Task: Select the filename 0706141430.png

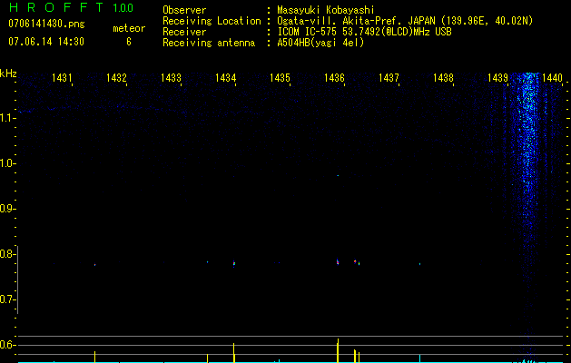Action: pos(46,25)
